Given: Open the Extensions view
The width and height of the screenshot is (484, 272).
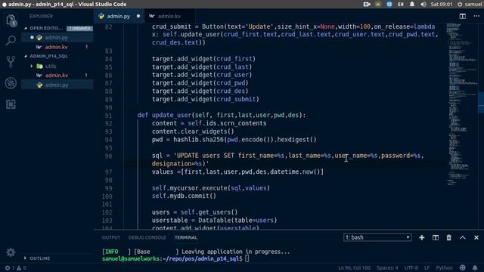Looking at the screenshot, I should (x=11, y=104).
